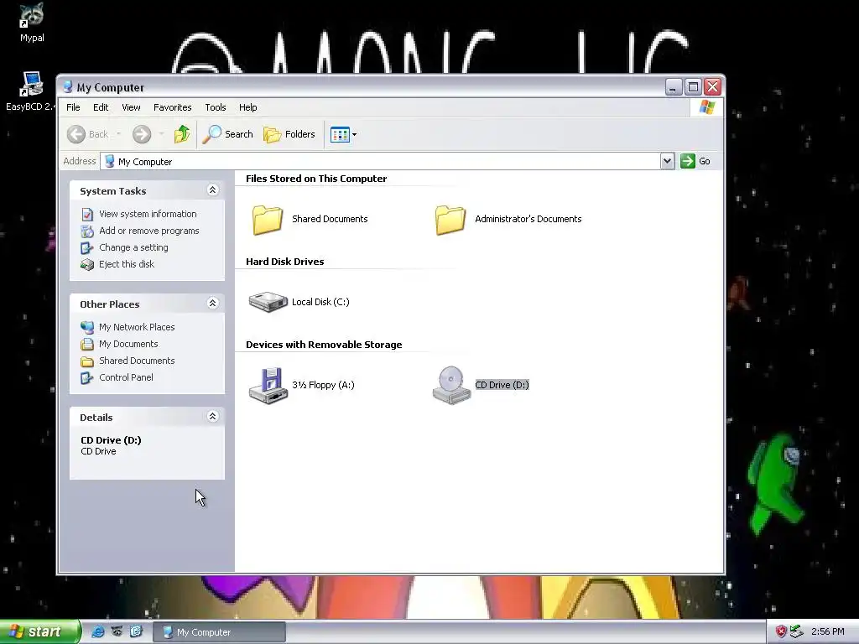Image resolution: width=859 pixels, height=644 pixels.
Task: Open Control Panel link
Action: [x=126, y=378]
